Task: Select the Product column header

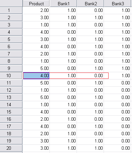Action: tap(36, 3)
